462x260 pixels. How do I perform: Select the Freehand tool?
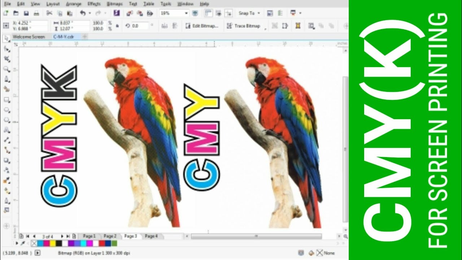pyautogui.click(x=6, y=79)
